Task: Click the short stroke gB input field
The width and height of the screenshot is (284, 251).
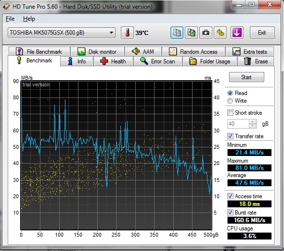Action: pyautogui.click(x=238, y=124)
